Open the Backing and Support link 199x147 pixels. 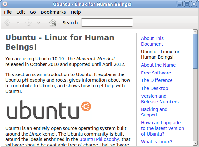pos(154,112)
